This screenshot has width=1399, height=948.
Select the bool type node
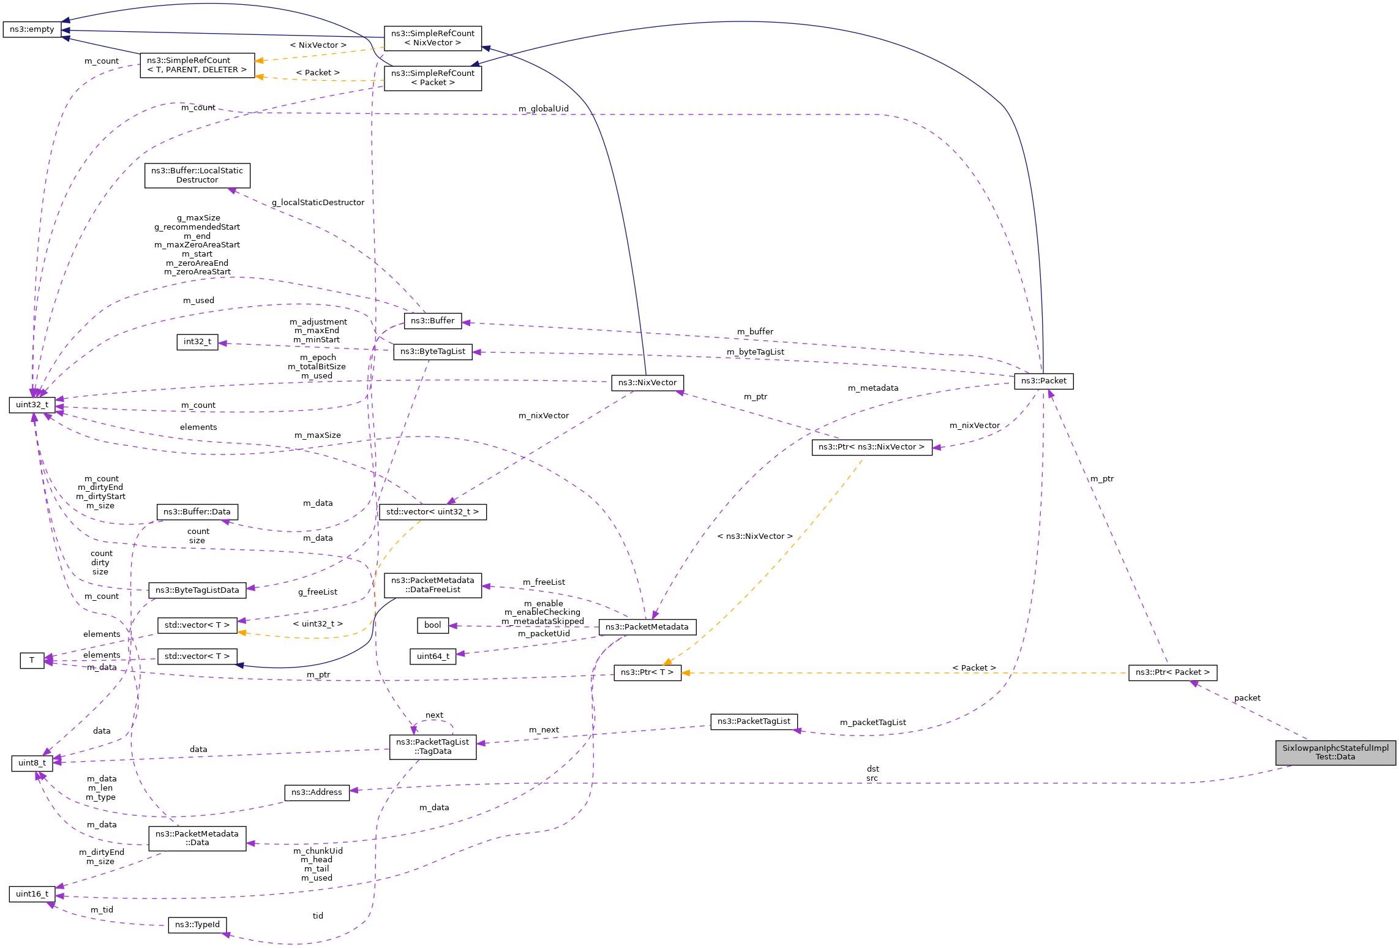(x=433, y=625)
